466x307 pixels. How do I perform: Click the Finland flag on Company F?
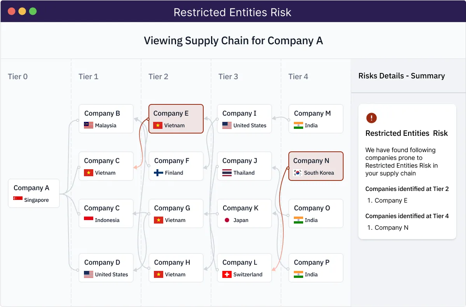pyautogui.click(x=159, y=173)
